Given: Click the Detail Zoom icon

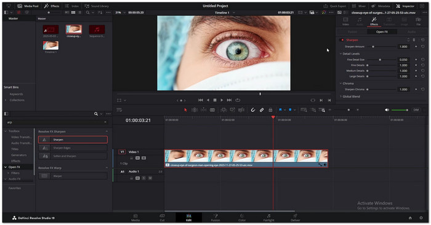Looking at the screenshot, I should pos(313,110).
